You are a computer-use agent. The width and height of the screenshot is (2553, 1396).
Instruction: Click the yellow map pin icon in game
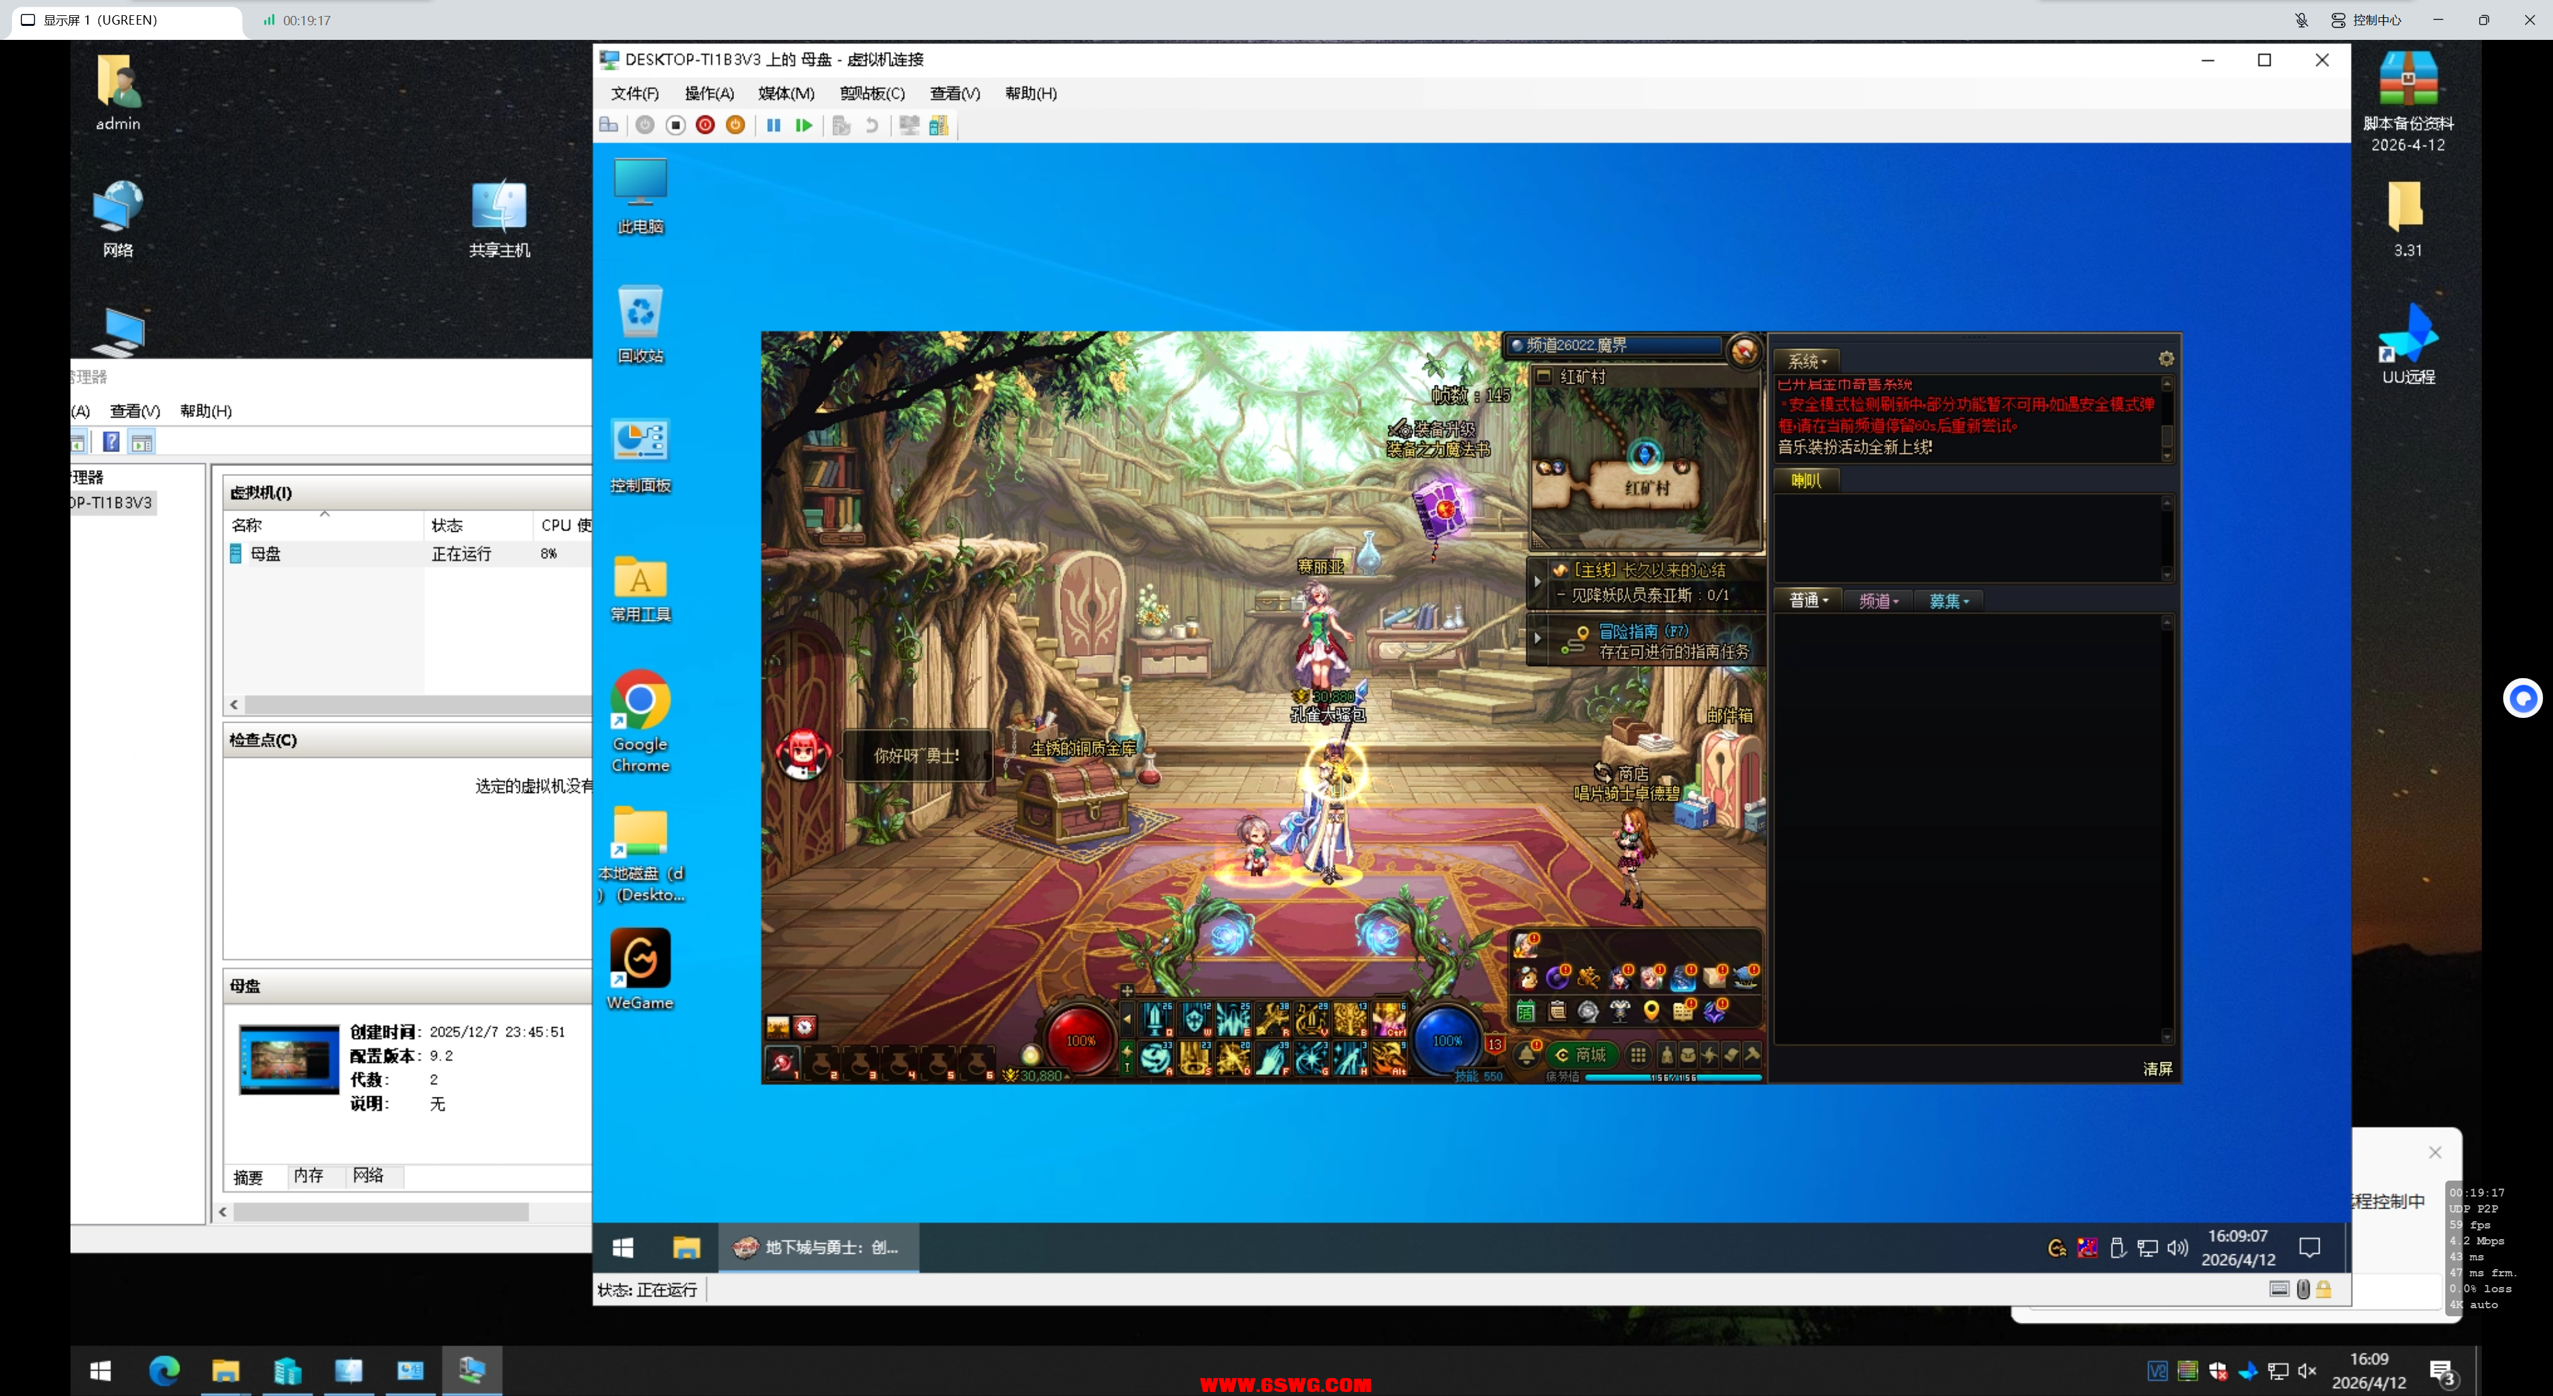[1651, 1010]
